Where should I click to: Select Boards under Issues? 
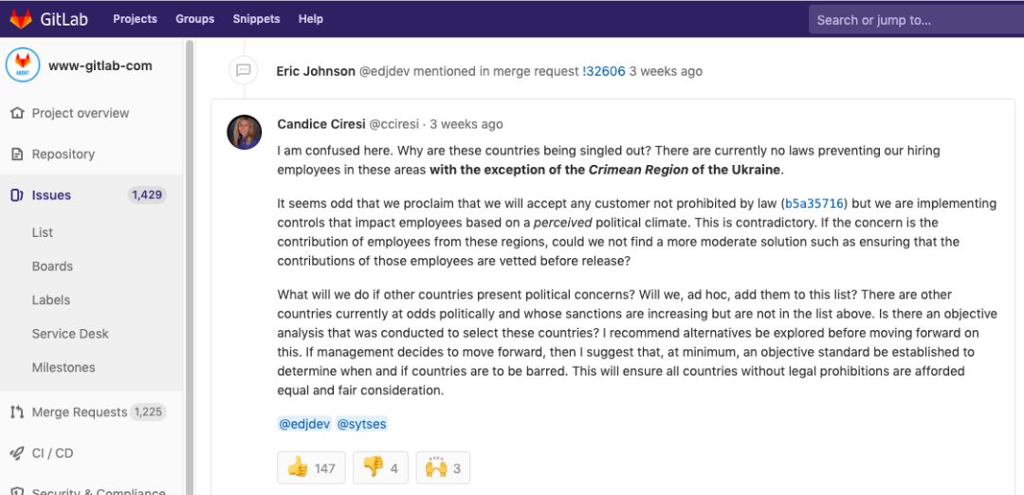coord(52,266)
